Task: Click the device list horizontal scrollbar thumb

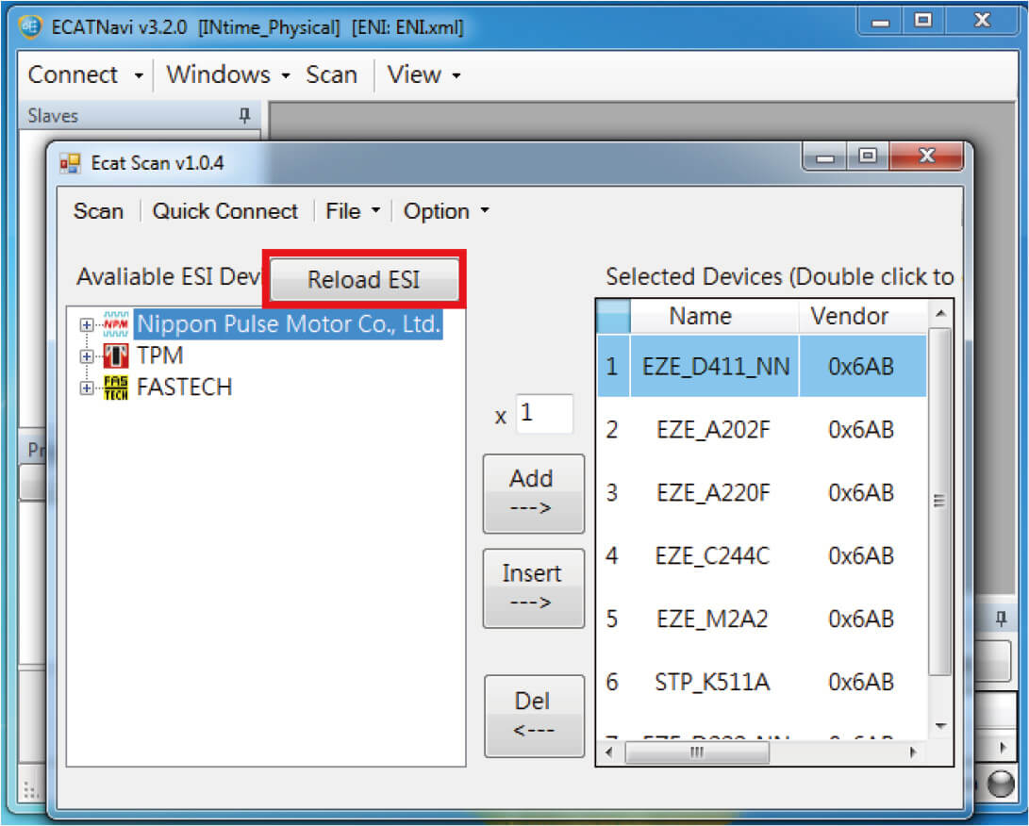Action: point(697,752)
